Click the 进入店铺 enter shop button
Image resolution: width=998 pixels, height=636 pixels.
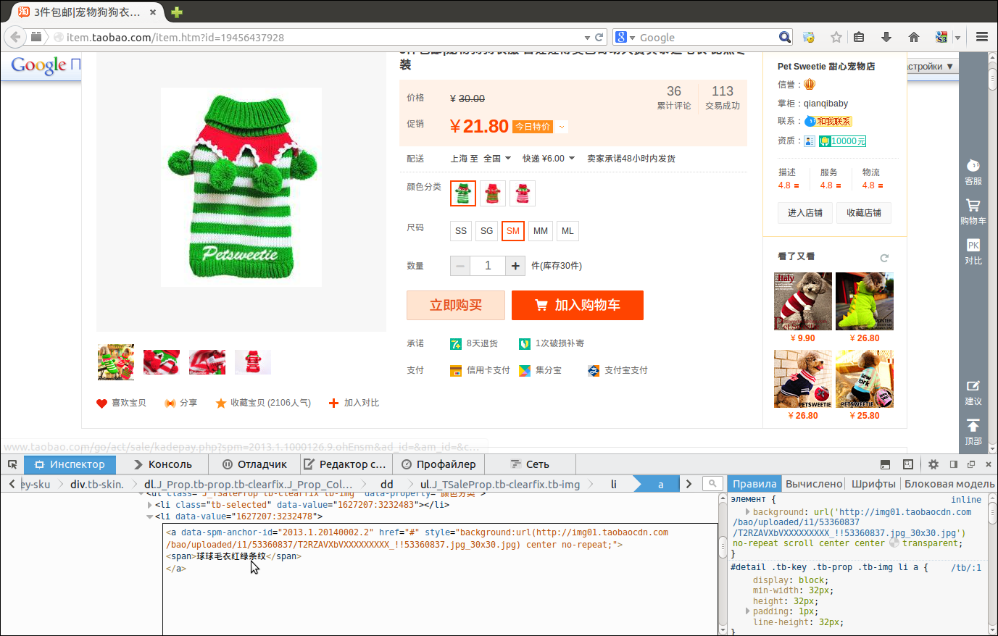click(805, 213)
